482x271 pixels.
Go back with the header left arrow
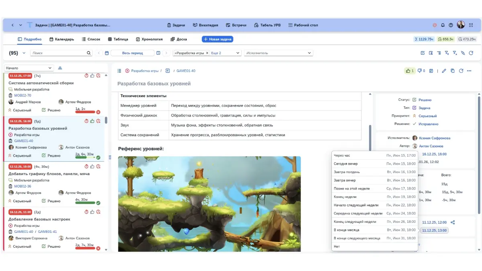coord(12,25)
